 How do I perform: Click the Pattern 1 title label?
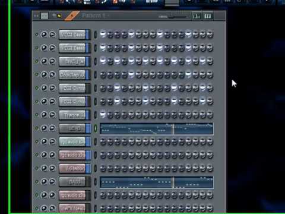coord(93,15)
